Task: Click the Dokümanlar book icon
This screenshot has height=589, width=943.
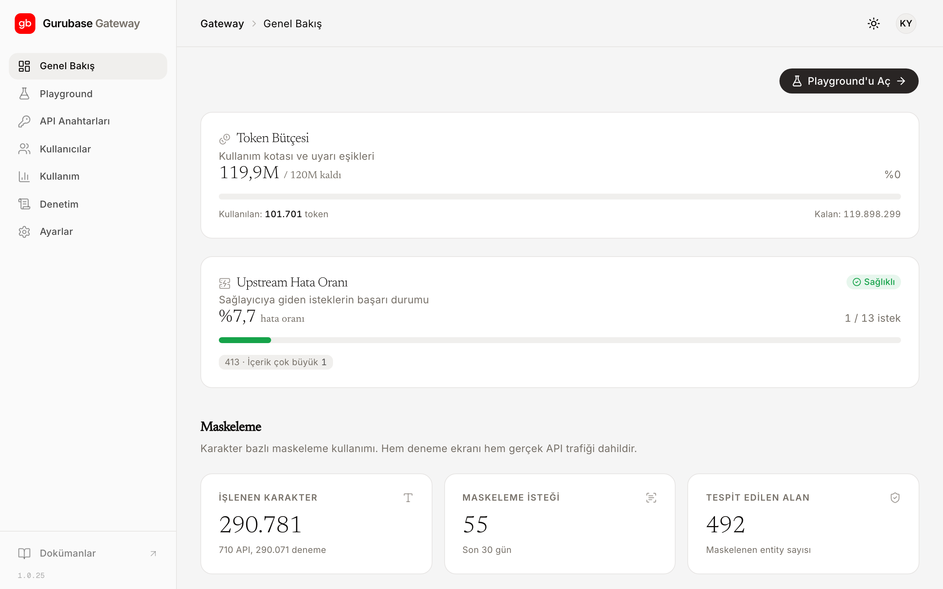Action: coord(24,554)
